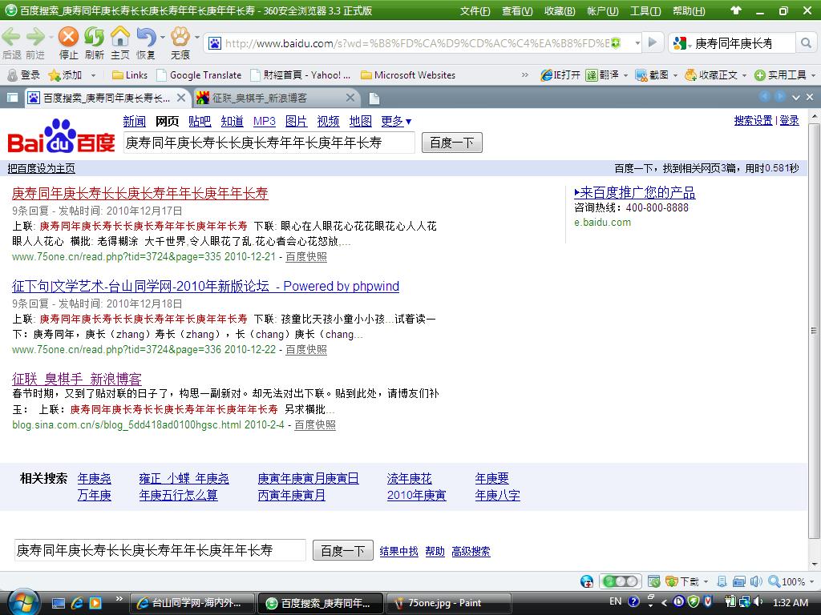This screenshot has width=821, height=615.
Task: Click the 登录 user icon in the favorites bar
Action: pos(12,75)
